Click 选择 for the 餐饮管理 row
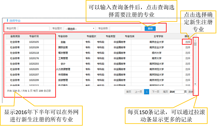The height and width of the screenshot is (127, 217). [188, 53]
